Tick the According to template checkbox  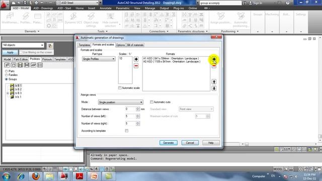click(x=126, y=131)
